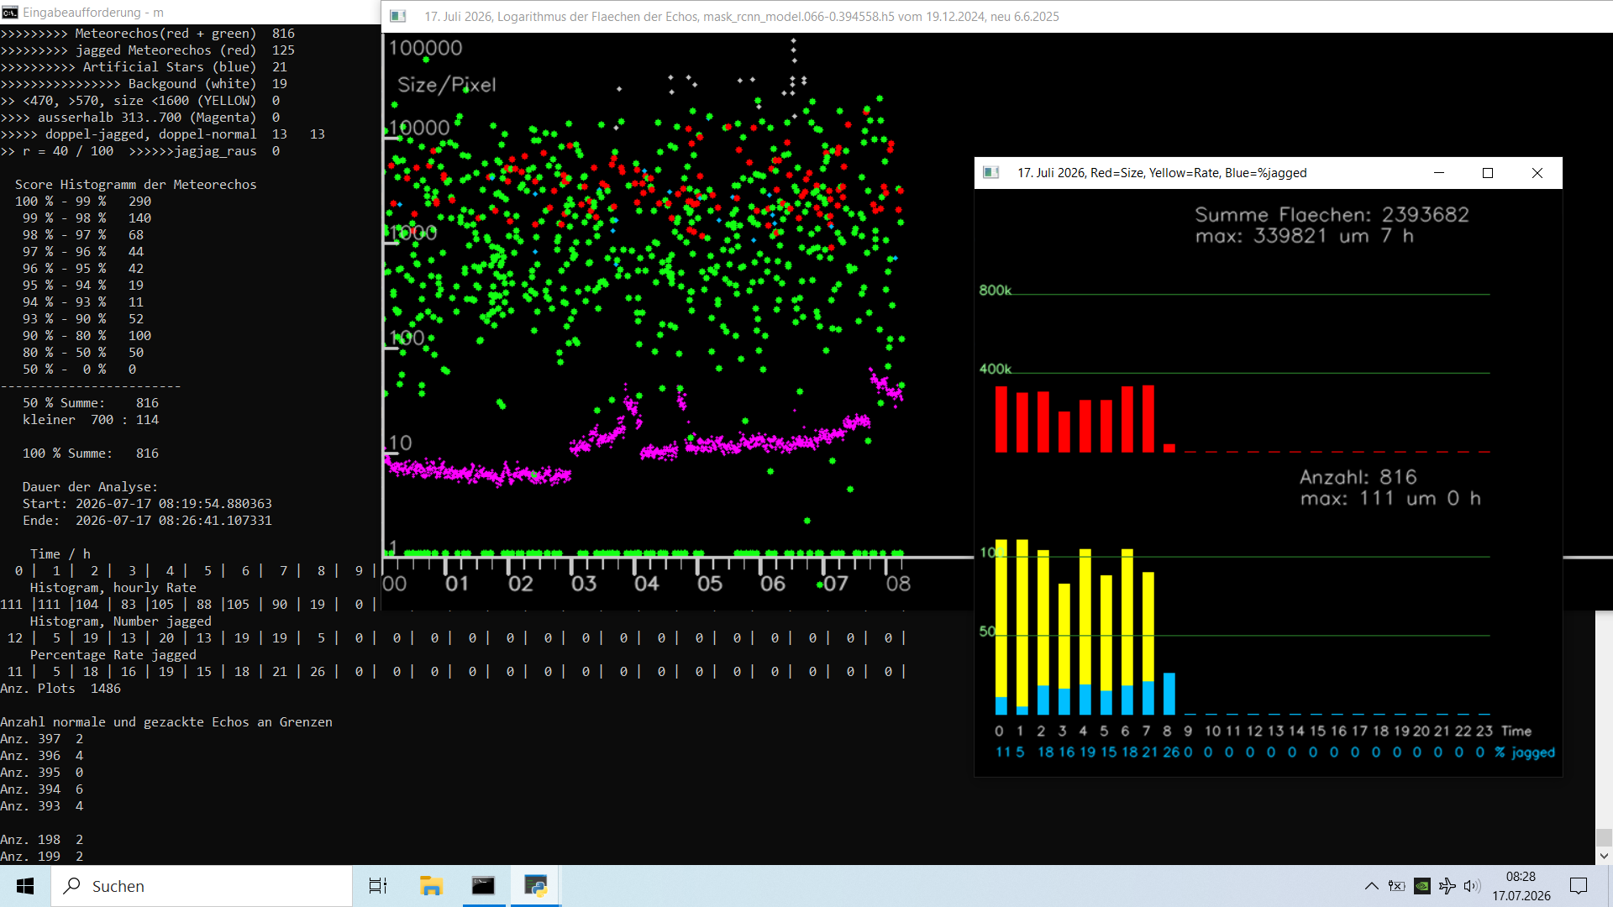This screenshot has height=907, width=1613.
Task: Click the airplane mode tray icon
Action: point(1447,886)
